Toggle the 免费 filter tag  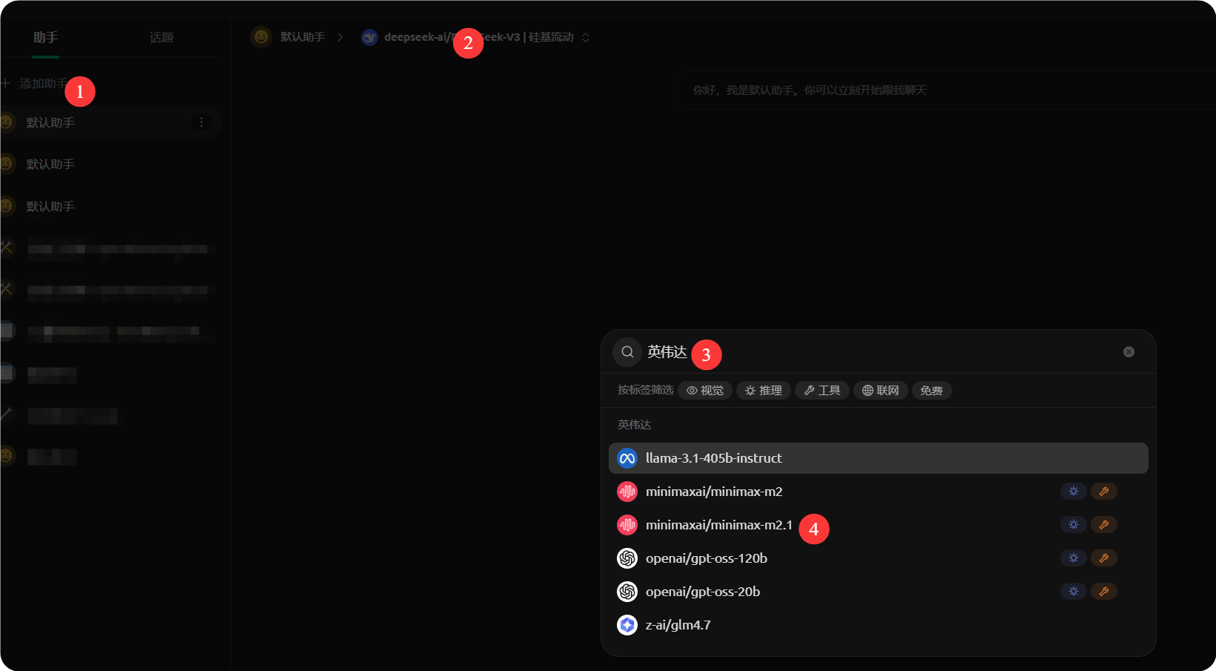point(931,391)
